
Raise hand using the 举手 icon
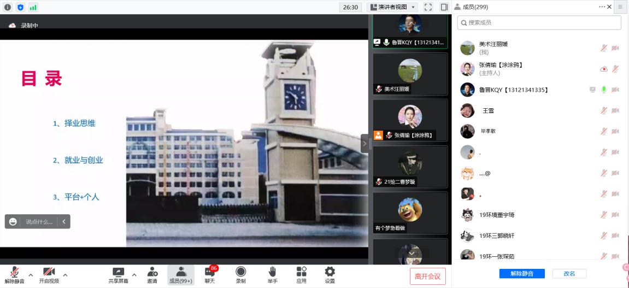pos(272,272)
